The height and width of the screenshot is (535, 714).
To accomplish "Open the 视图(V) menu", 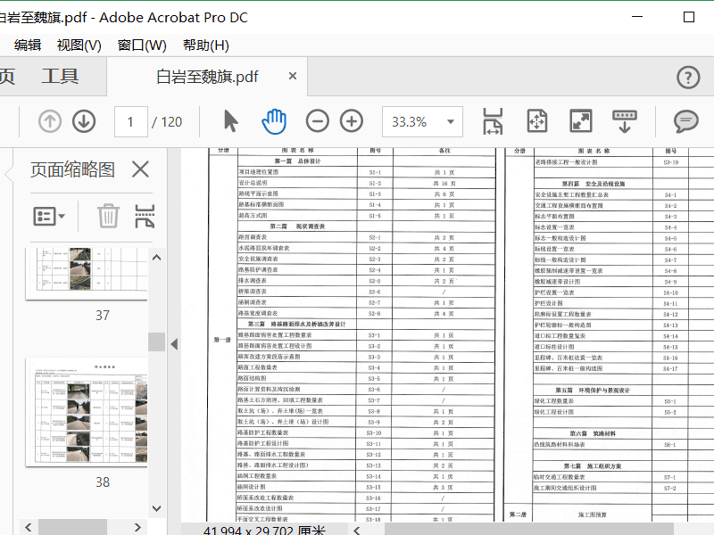I will [79, 45].
